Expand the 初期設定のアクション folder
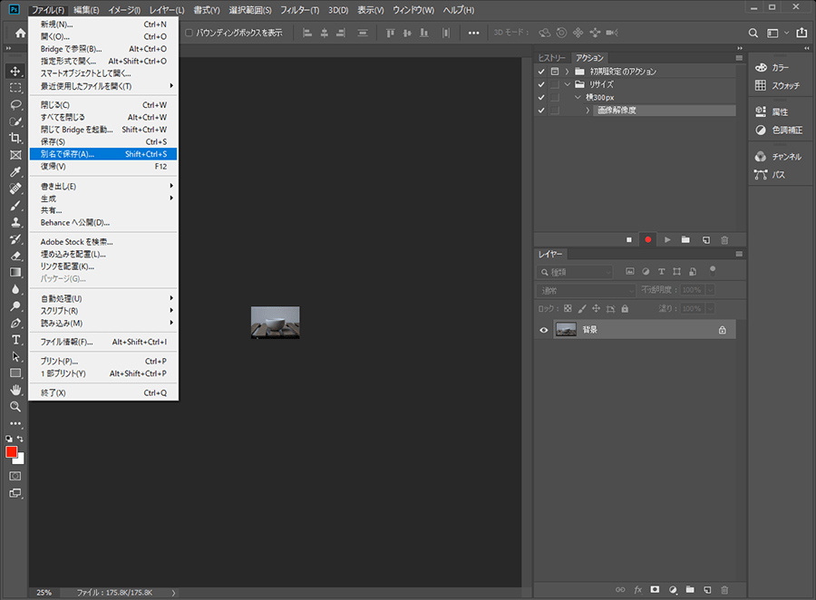Image resolution: width=816 pixels, height=600 pixels. point(567,72)
